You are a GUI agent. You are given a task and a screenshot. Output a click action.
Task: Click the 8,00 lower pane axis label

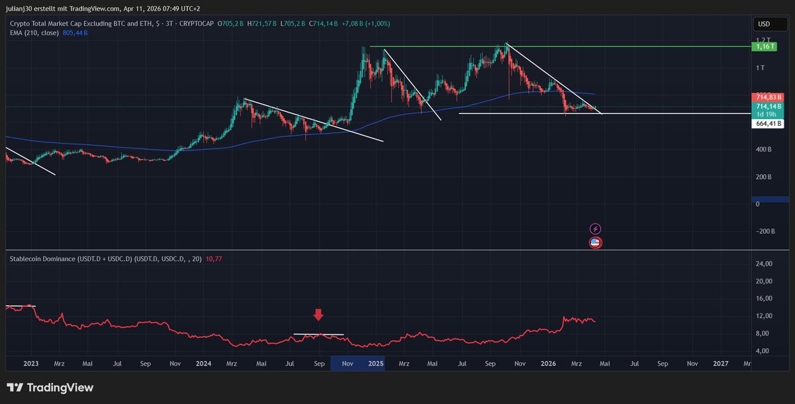pos(763,333)
